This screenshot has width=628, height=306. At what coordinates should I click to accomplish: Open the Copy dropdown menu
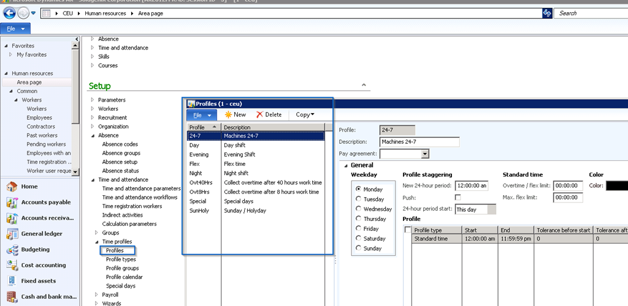(x=305, y=114)
